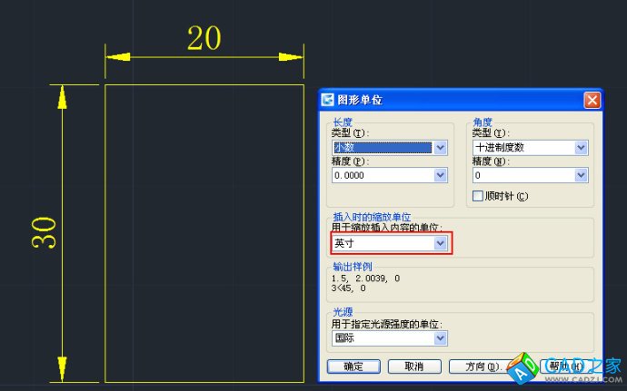Enable the 顺时针 checkbox

click(x=478, y=196)
